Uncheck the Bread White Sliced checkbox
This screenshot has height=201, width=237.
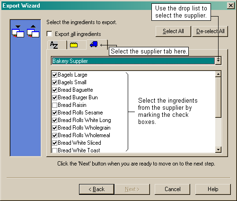click(54, 143)
